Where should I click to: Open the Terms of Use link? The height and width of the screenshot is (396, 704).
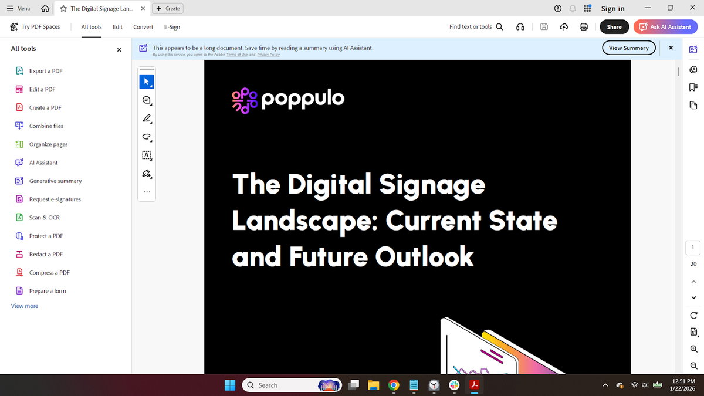[236, 55]
